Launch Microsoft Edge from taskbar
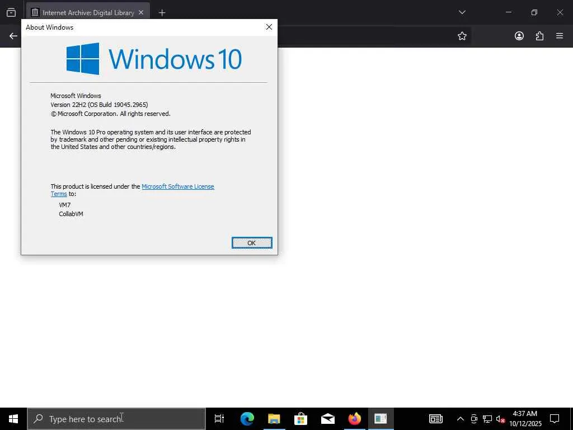Viewport: 573px width, 430px height. click(247, 419)
